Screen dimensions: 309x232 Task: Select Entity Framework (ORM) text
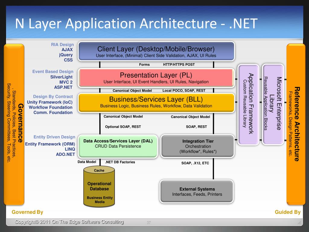(x=50, y=144)
